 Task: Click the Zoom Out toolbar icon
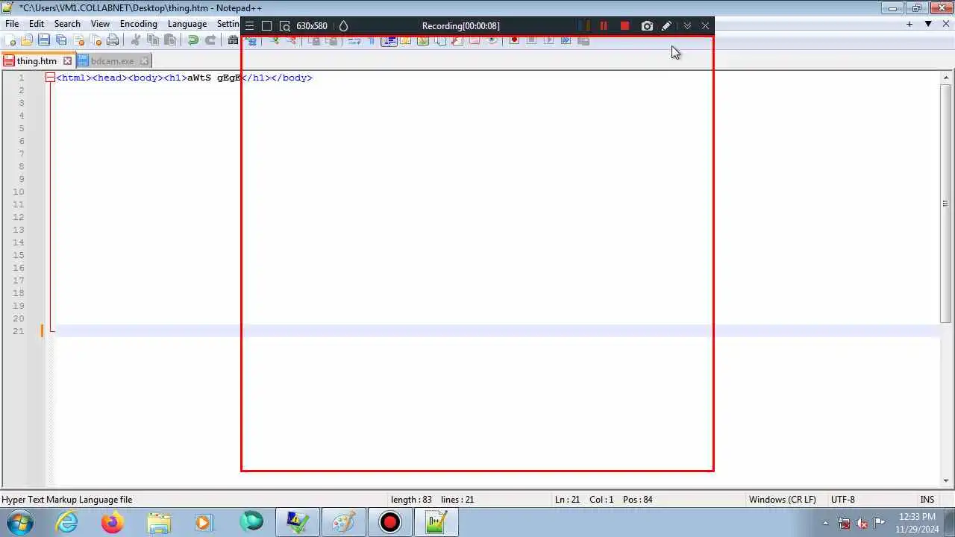(292, 40)
